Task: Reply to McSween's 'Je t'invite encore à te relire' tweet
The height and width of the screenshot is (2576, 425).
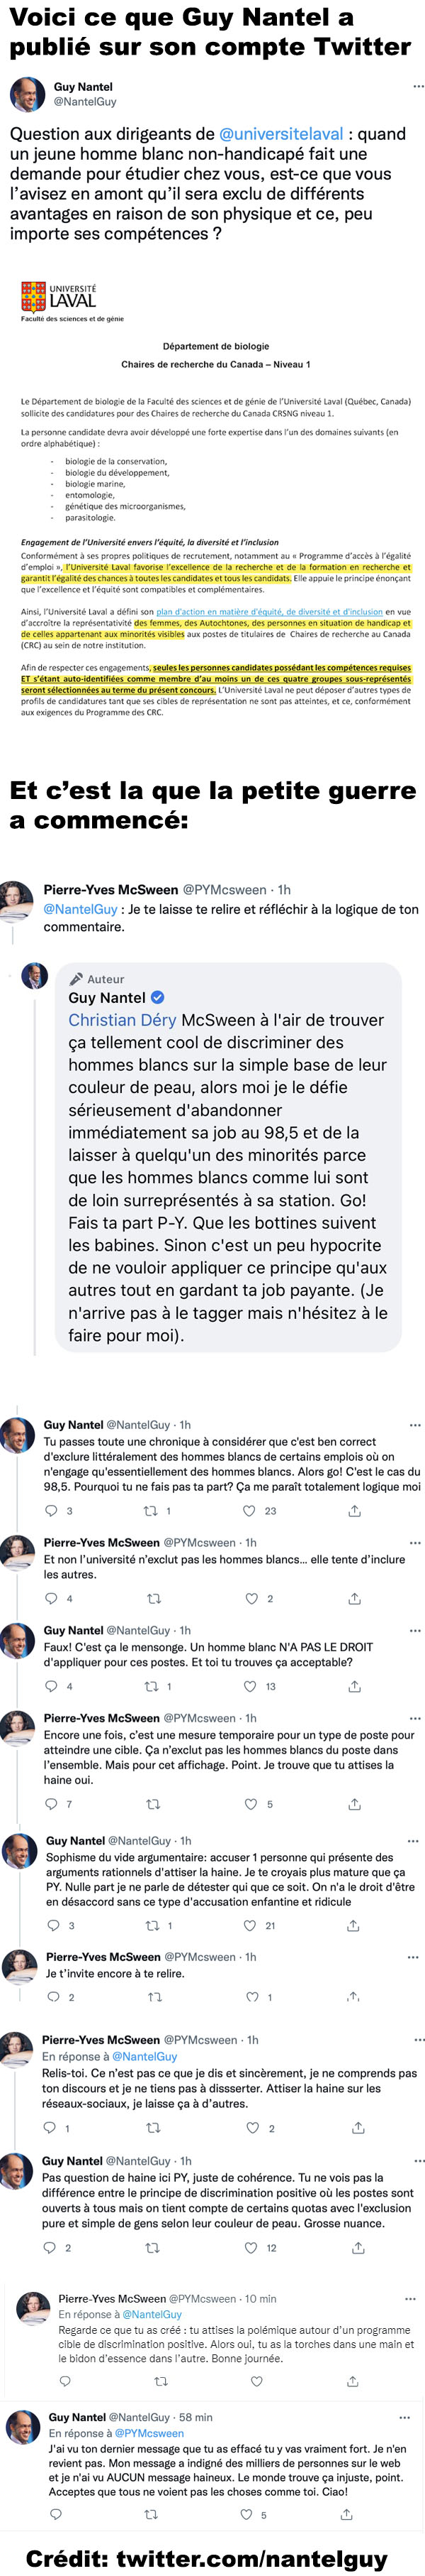Action: (54, 1997)
